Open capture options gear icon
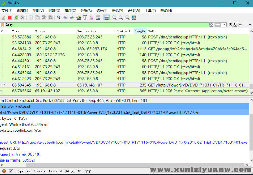253x175 pixels. tap(23, 17)
